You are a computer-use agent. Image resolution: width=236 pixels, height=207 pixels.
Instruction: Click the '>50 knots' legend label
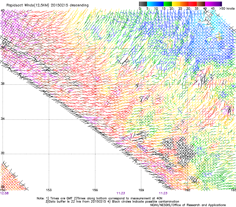(x=227, y=9)
